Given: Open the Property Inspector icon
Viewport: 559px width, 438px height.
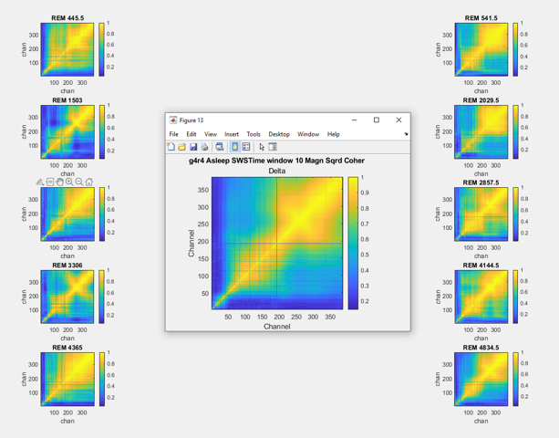Looking at the screenshot, I should point(273,147).
